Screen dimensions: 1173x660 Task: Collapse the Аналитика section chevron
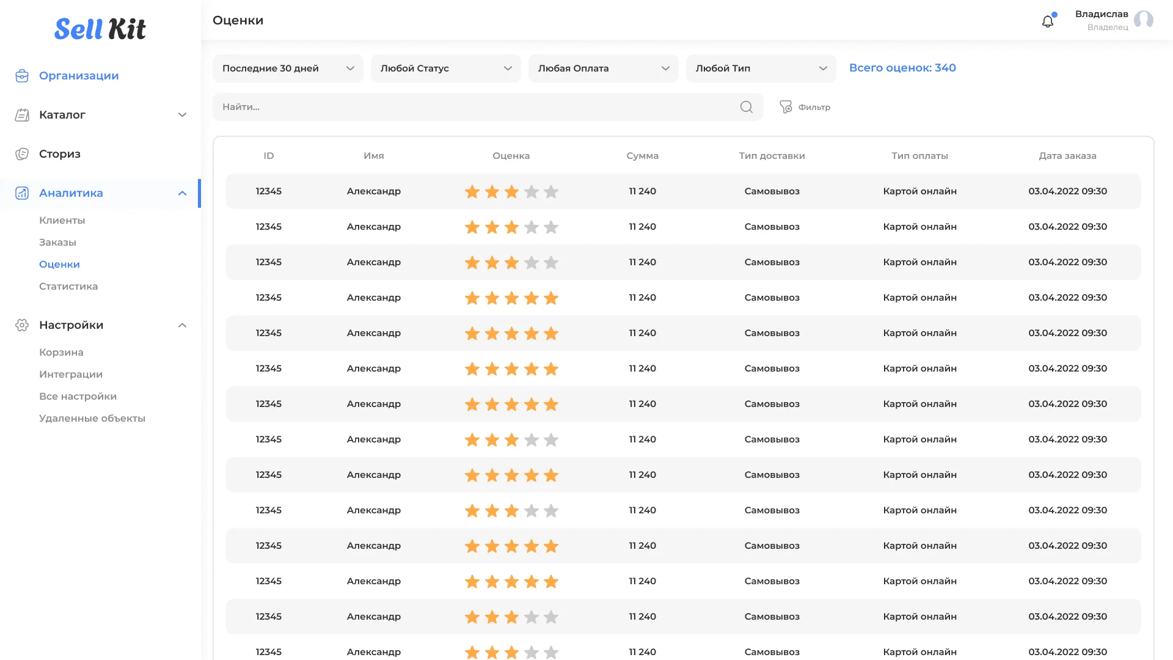pos(182,193)
